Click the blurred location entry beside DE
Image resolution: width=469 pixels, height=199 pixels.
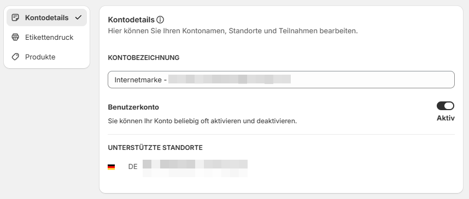[195, 168]
